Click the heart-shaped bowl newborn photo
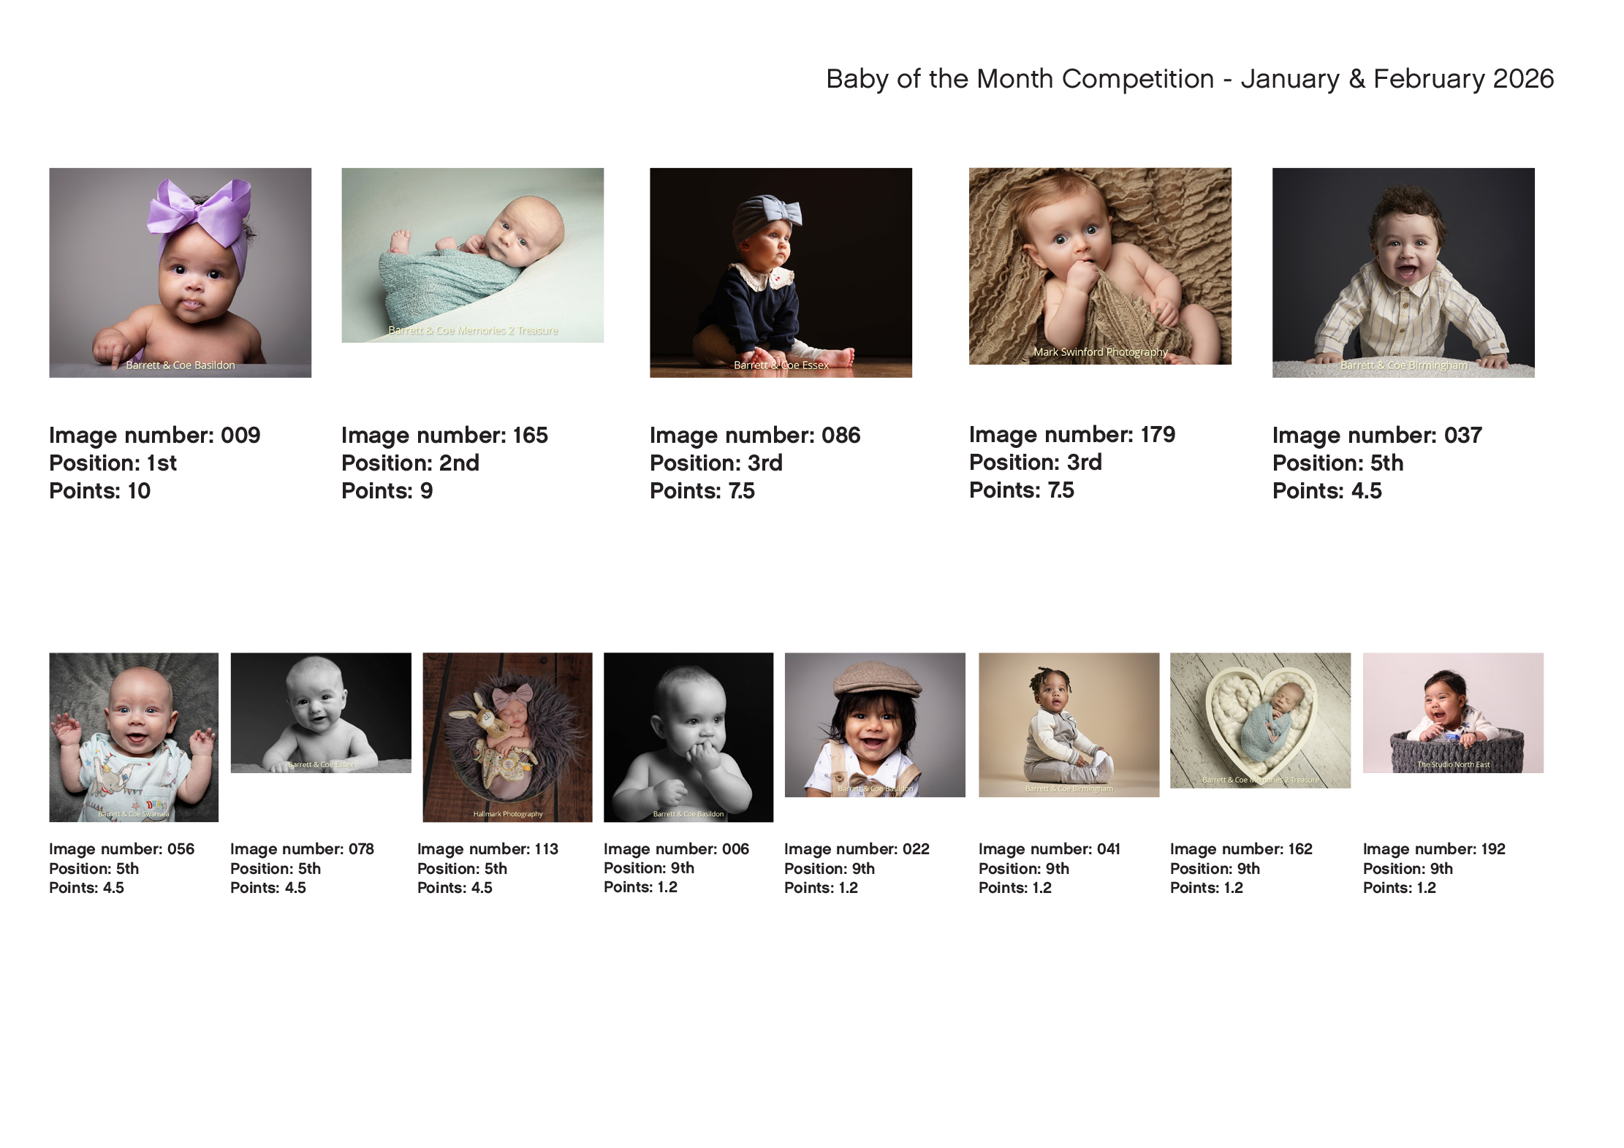1624x1148 pixels. (x=1260, y=720)
